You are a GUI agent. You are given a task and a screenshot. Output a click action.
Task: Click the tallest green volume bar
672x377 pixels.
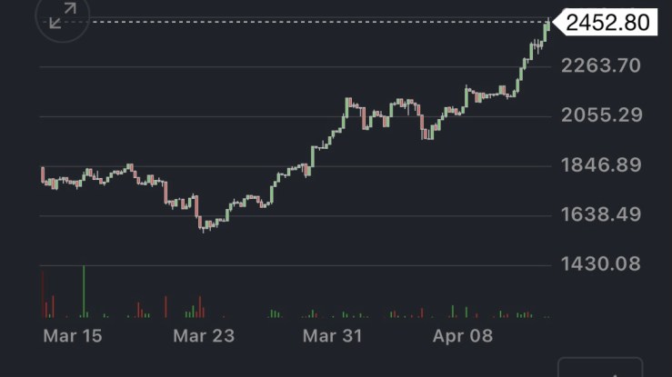click(84, 291)
